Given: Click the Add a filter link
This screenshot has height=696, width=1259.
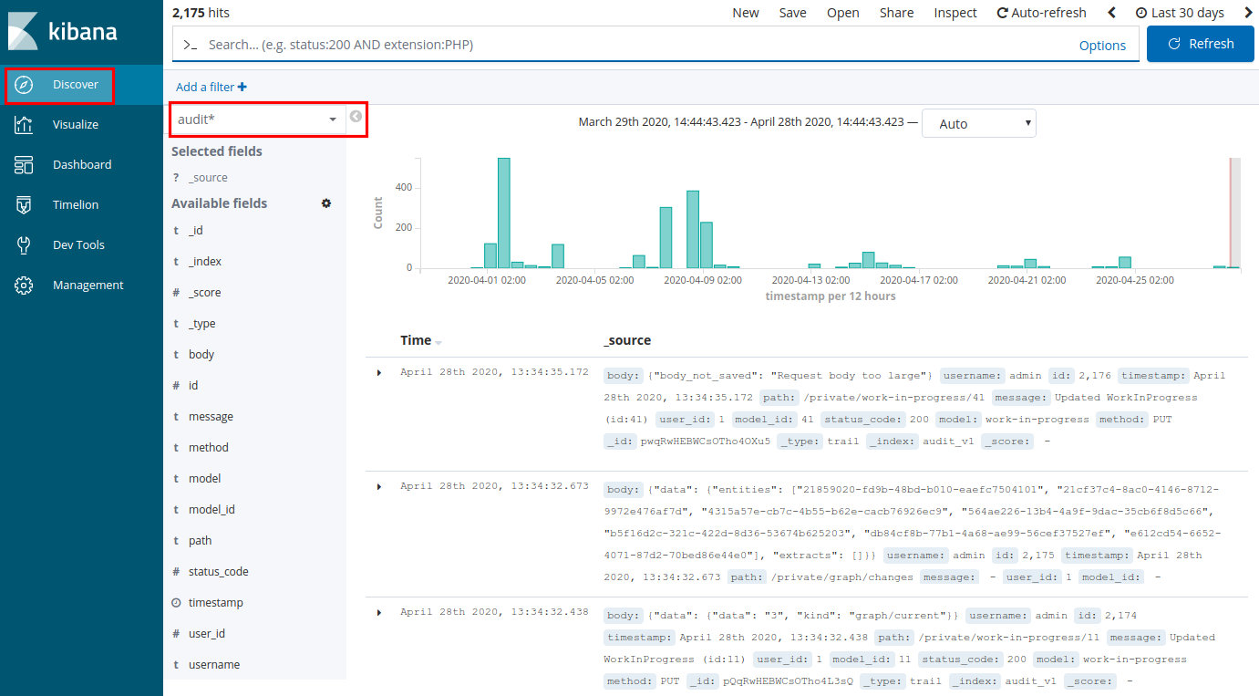Looking at the screenshot, I should coord(211,87).
